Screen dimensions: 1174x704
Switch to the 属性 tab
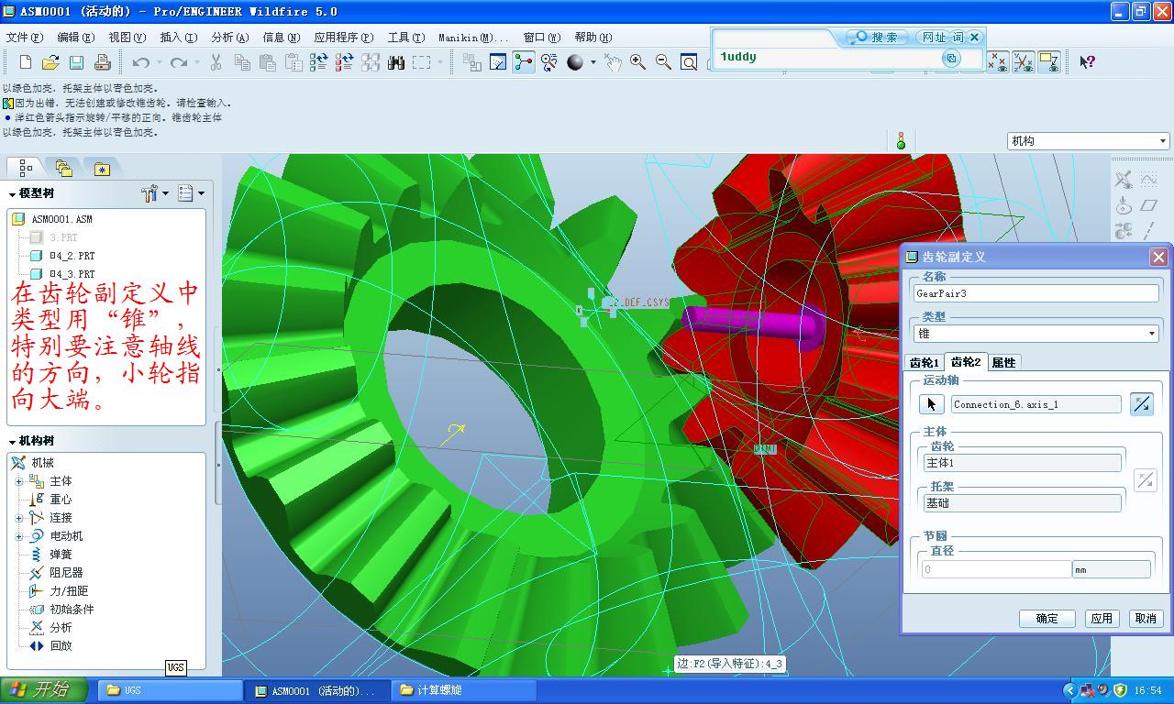pos(1003,363)
